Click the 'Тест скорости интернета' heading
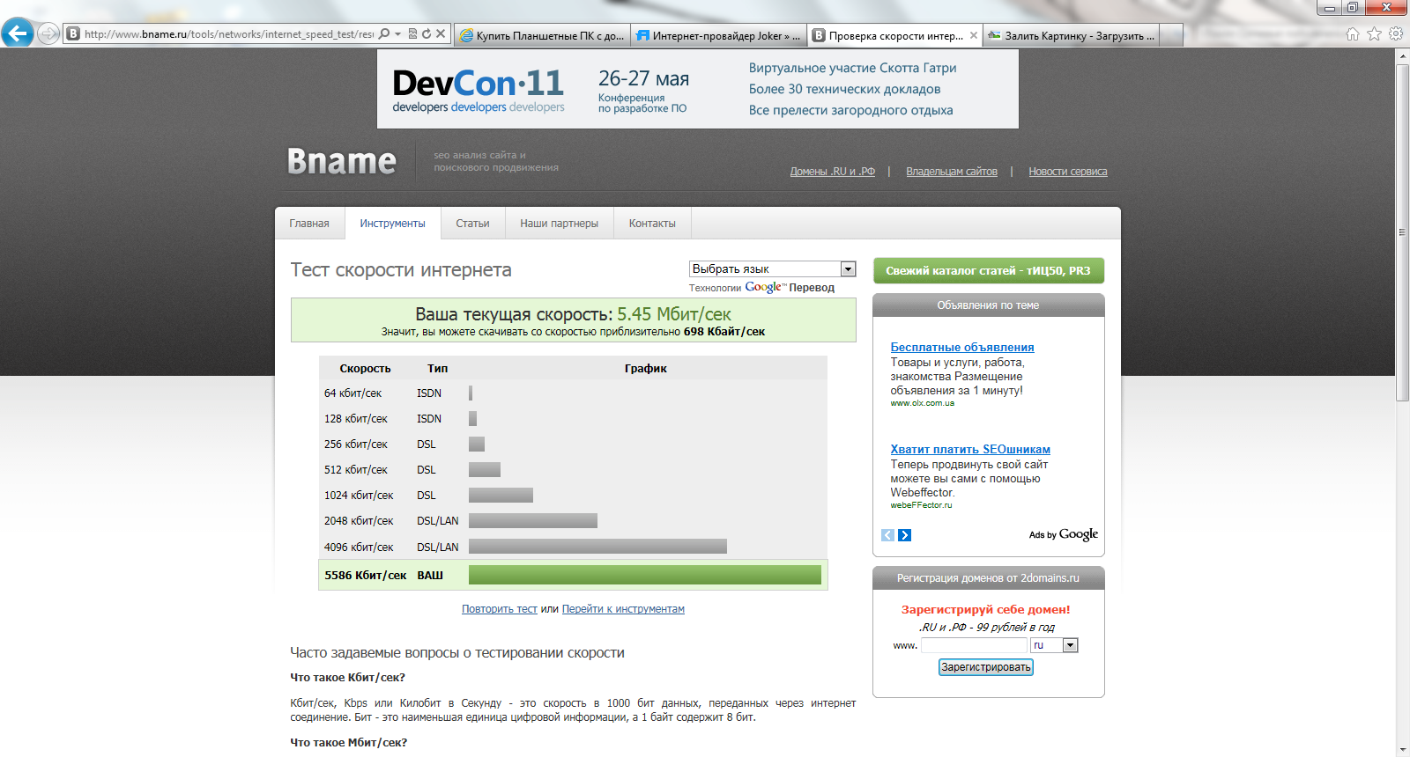 [401, 270]
